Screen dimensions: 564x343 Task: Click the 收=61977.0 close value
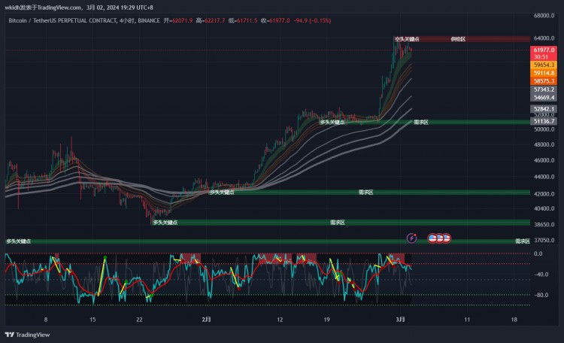point(275,20)
